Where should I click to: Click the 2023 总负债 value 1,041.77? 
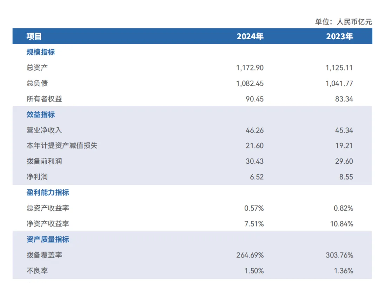click(x=339, y=83)
